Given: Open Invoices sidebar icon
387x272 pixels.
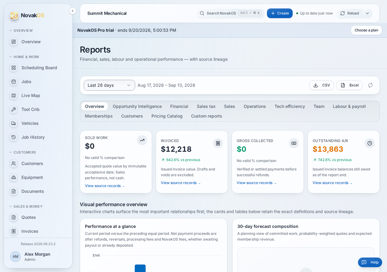Looking at the screenshot, I should [14, 231].
